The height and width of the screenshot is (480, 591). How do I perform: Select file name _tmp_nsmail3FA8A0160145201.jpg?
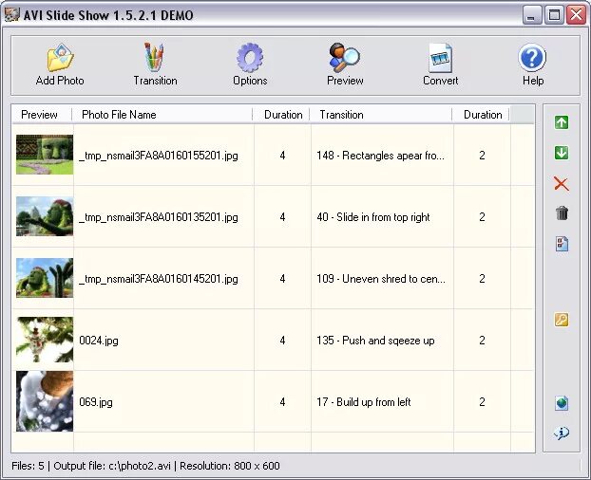tap(159, 279)
